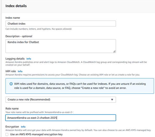Image resolution: width=155 pixels, height=137 pixels.
Task: Enable the AWS KMS managed encryption key checkbox
Action: pyautogui.click(x=7, y=134)
